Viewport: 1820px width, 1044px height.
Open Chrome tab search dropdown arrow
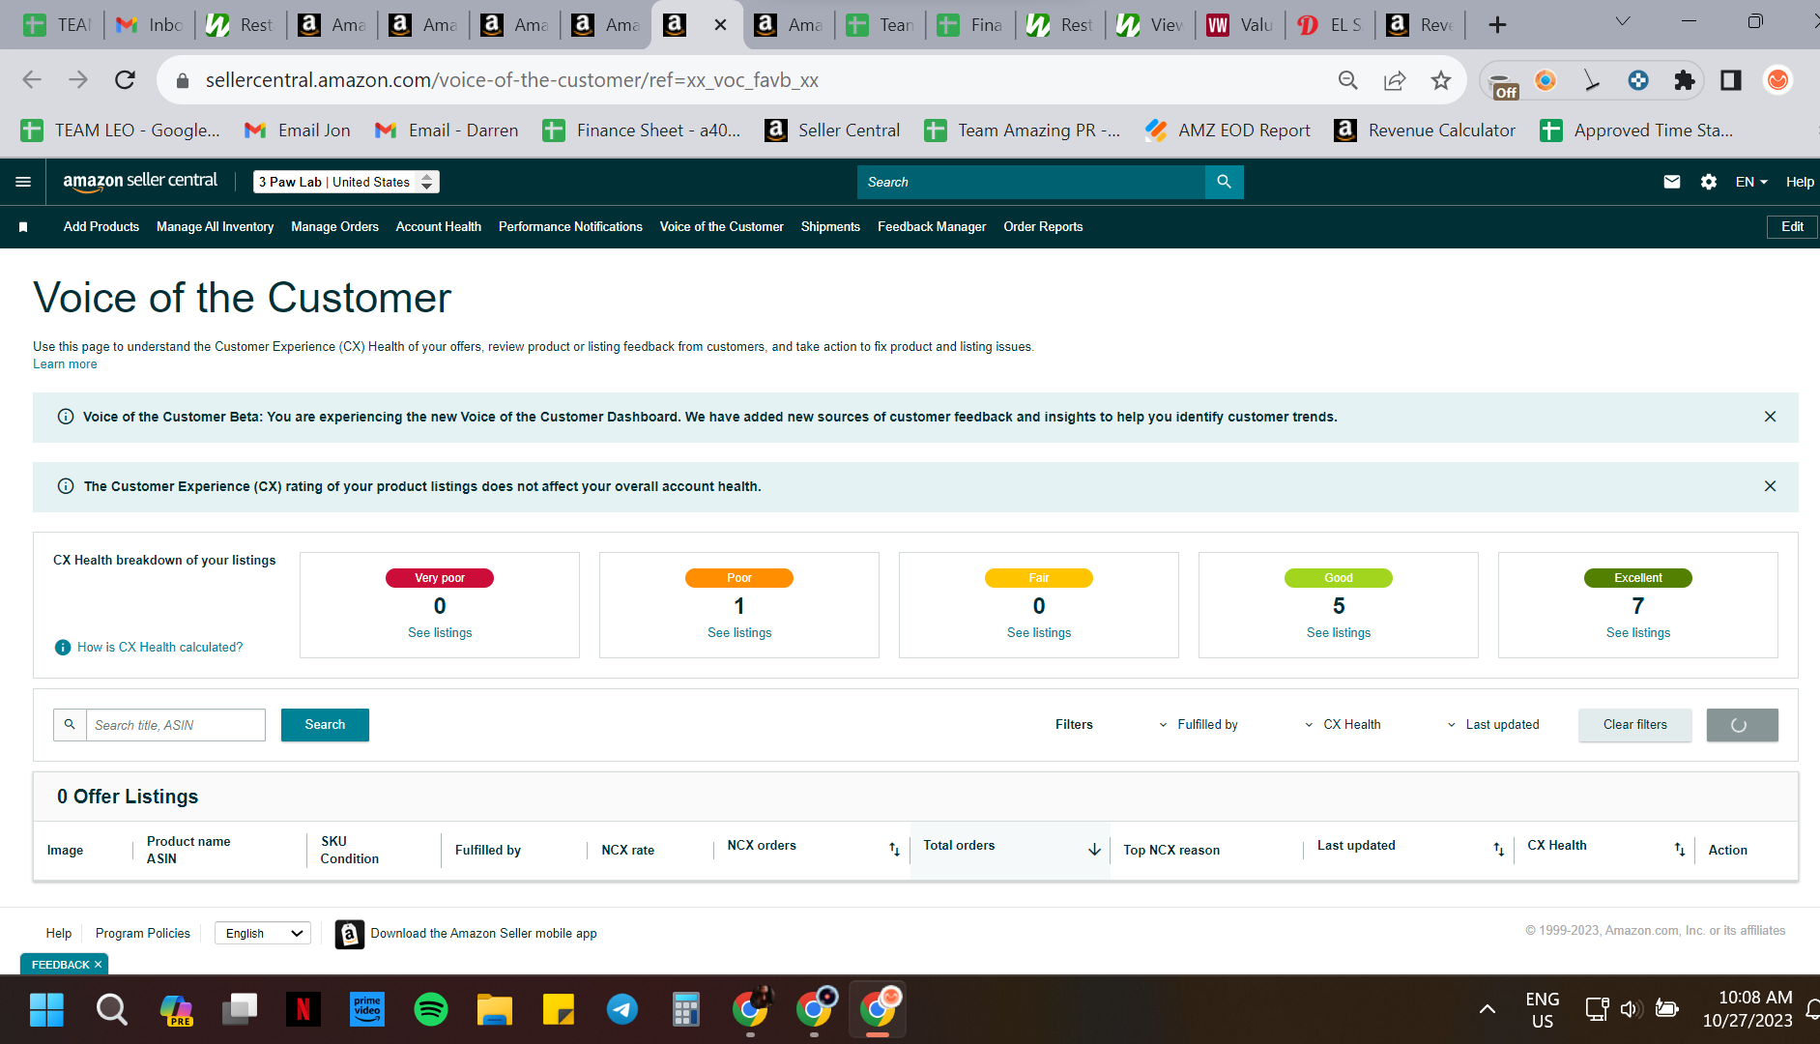point(1623,22)
